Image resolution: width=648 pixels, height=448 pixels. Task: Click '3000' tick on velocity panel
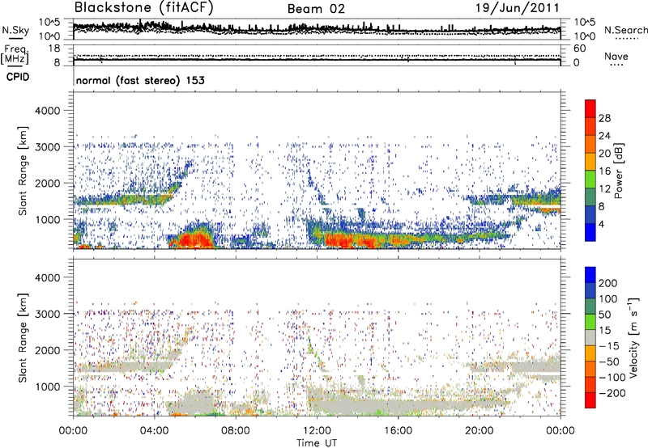(x=47, y=314)
